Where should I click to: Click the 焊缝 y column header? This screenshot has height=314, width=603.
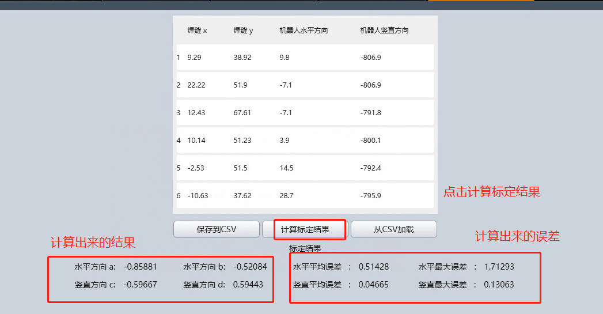pyautogui.click(x=243, y=31)
